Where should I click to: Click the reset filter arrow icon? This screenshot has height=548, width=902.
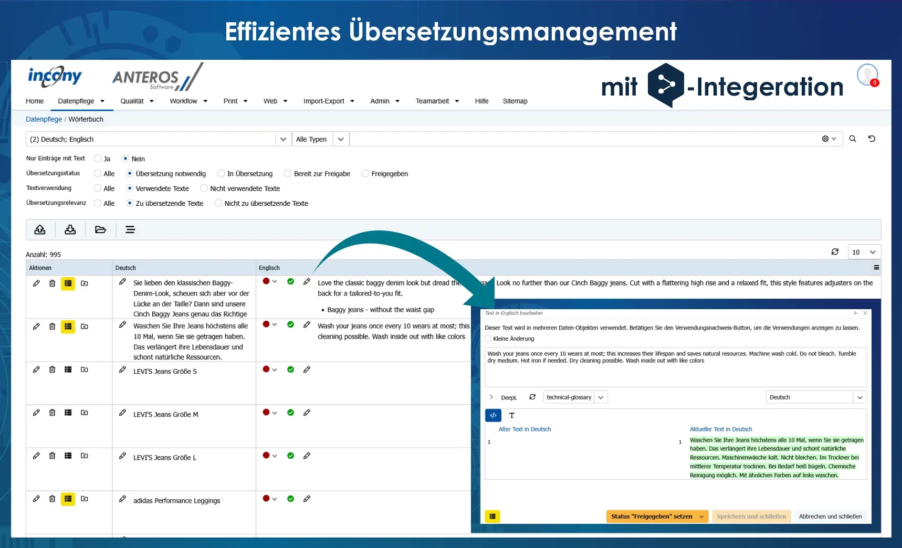coord(872,139)
